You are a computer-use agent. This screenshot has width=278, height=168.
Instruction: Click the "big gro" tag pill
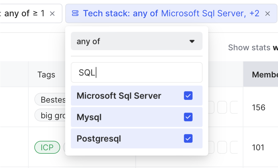pyautogui.click(x=52, y=115)
